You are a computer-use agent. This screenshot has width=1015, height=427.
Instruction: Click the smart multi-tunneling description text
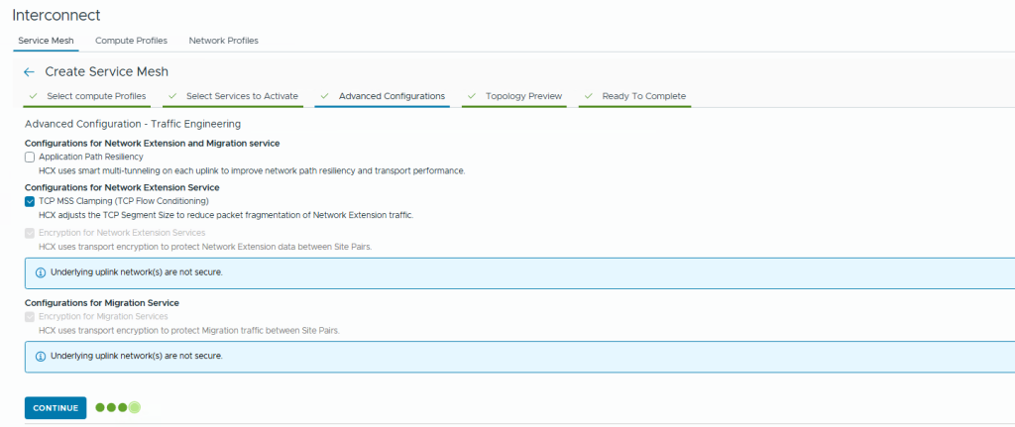pyautogui.click(x=252, y=170)
